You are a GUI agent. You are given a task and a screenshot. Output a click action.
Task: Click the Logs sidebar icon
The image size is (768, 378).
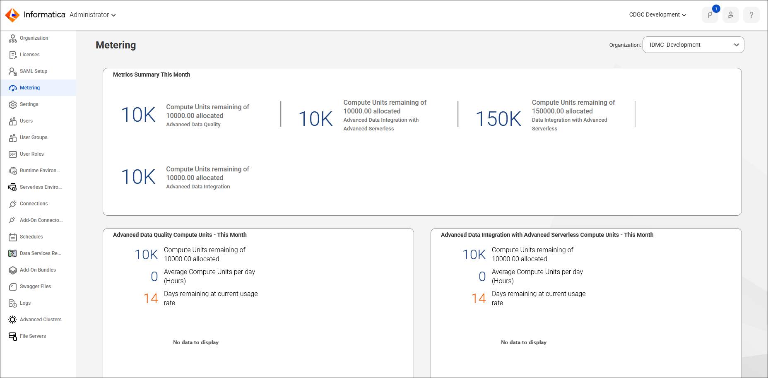point(13,303)
